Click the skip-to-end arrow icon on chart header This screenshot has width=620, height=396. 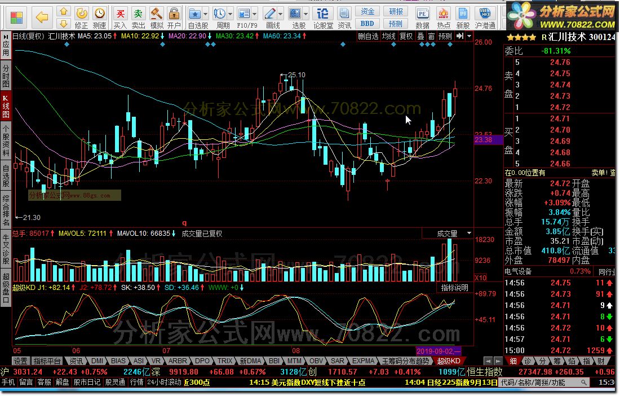tap(459, 36)
